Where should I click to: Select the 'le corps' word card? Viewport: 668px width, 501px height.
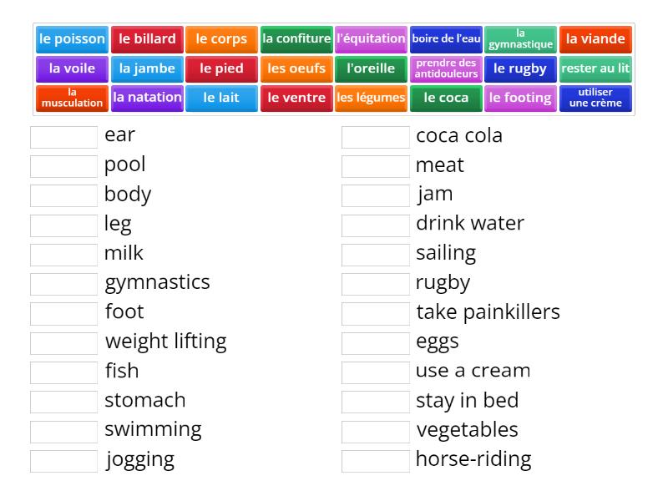point(220,38)
